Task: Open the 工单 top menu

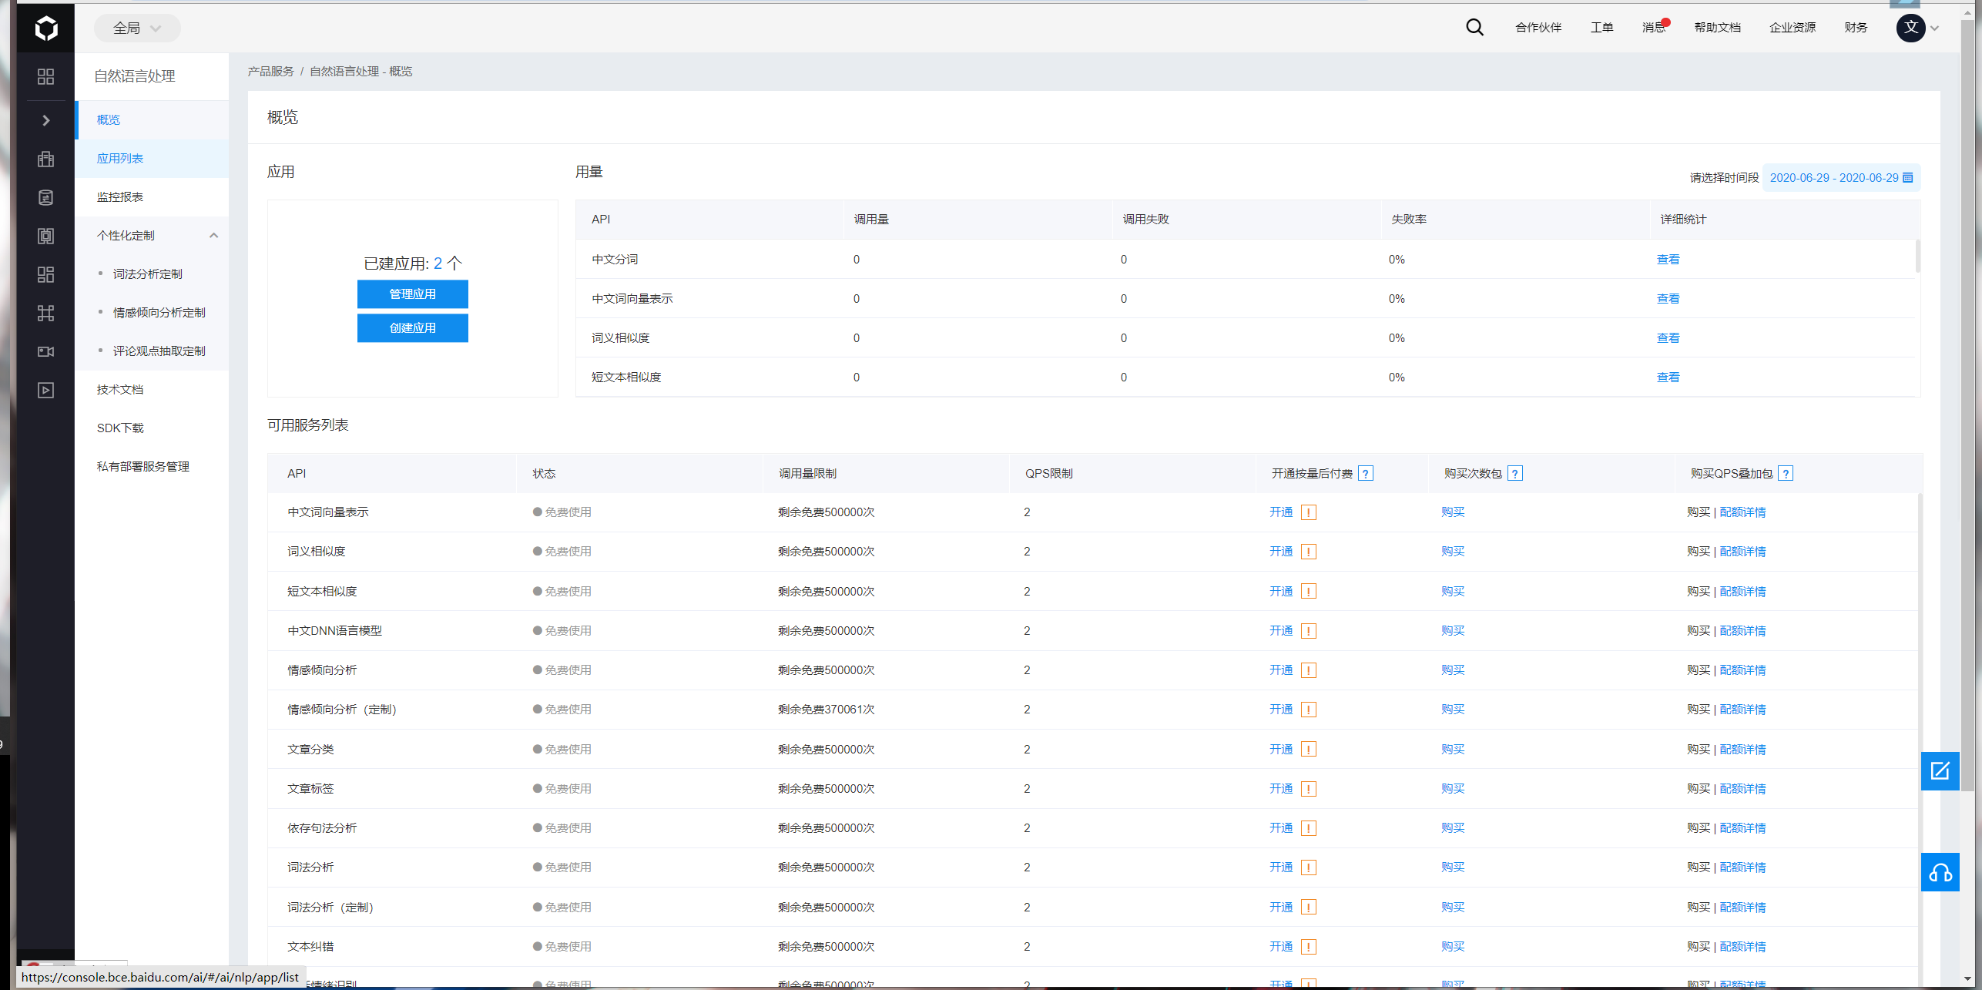Action: 1601,28
